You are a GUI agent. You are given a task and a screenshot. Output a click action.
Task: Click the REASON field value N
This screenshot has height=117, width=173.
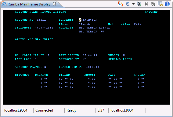tap(124, 55)
